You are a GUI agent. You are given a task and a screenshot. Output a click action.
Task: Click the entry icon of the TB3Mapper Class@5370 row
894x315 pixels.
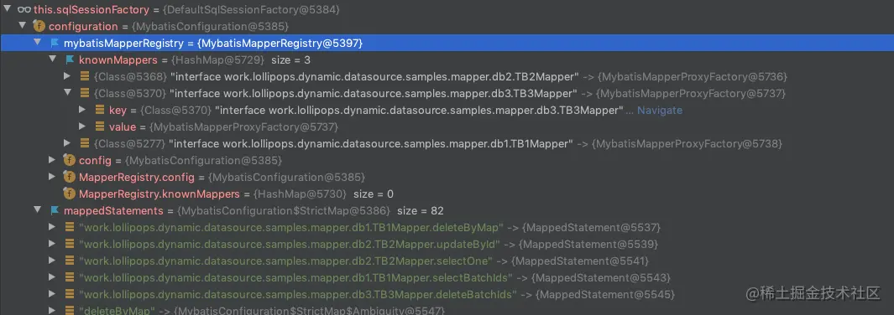click(85, 93)
